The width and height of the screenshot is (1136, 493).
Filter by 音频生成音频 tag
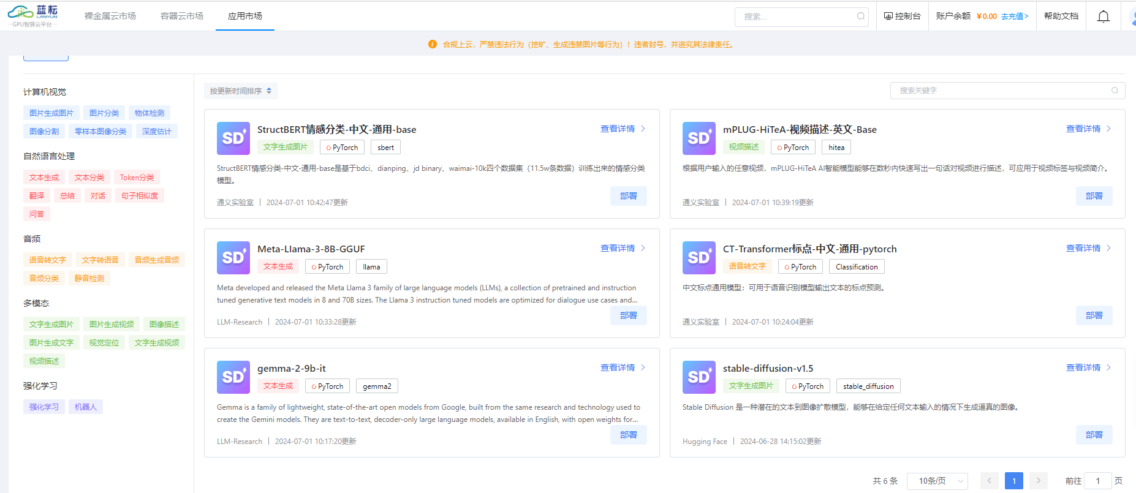pos(157,260)
